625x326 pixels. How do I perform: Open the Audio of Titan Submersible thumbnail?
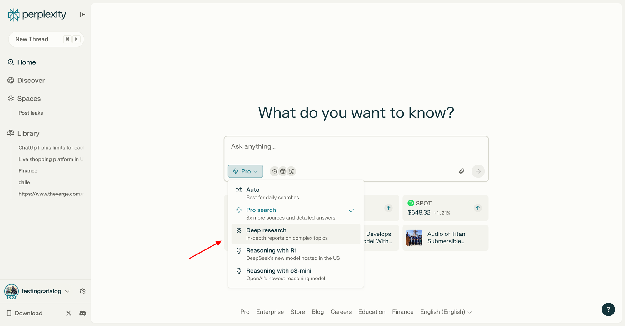[414, 238]
